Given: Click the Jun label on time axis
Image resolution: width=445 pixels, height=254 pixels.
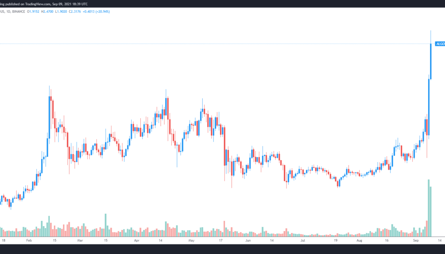Looking at the screenshot, I should click(x=248, y=240).
